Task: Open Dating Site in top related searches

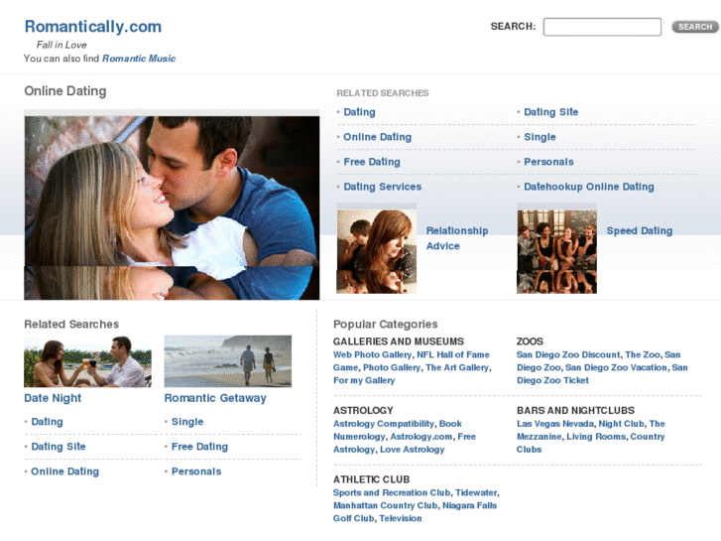Action: pos(550,112)
